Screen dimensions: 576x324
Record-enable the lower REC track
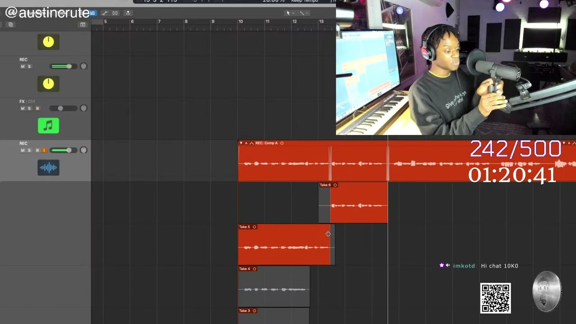(x=37, y=150)
